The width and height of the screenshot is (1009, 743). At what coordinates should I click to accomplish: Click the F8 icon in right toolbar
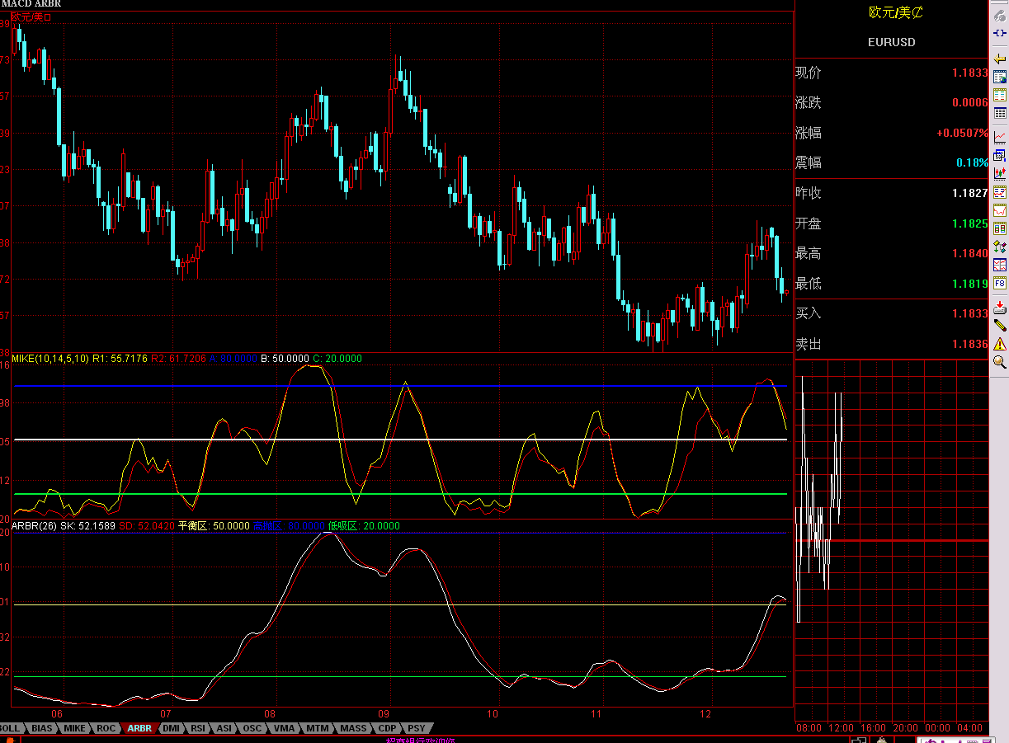tap(999, 284)
